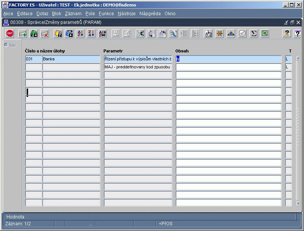Image resolution: width=304 pixels, height=231 pixels.
Task: Click the ship wheel navigator icon
Action: [220, 34]
